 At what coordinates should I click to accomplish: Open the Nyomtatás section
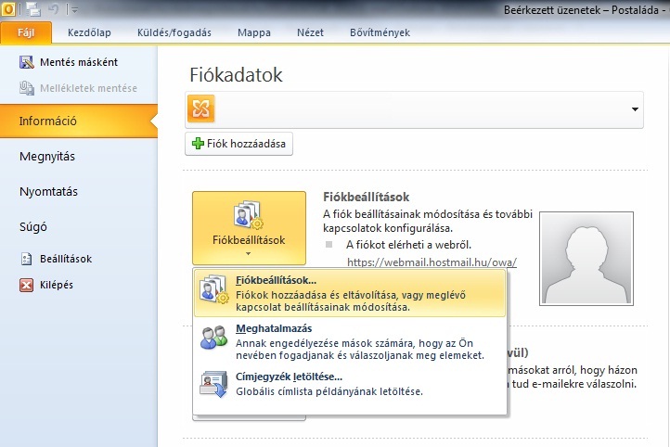48,192
